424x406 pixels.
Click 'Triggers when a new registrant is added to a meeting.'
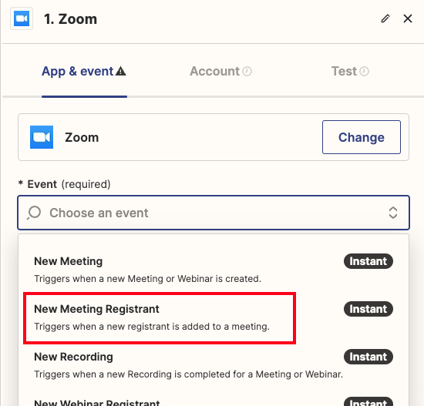152,327
